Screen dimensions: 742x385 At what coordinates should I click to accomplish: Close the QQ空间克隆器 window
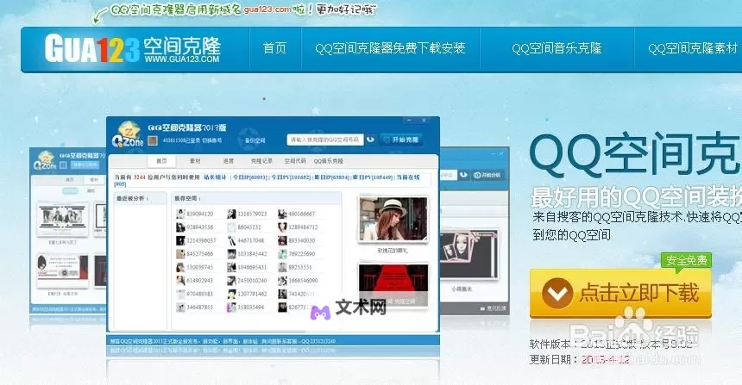click(424, 121)
